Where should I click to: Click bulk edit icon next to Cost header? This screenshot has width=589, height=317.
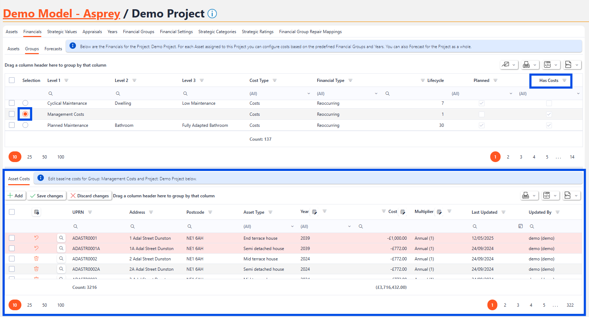[x=403, y=212]
